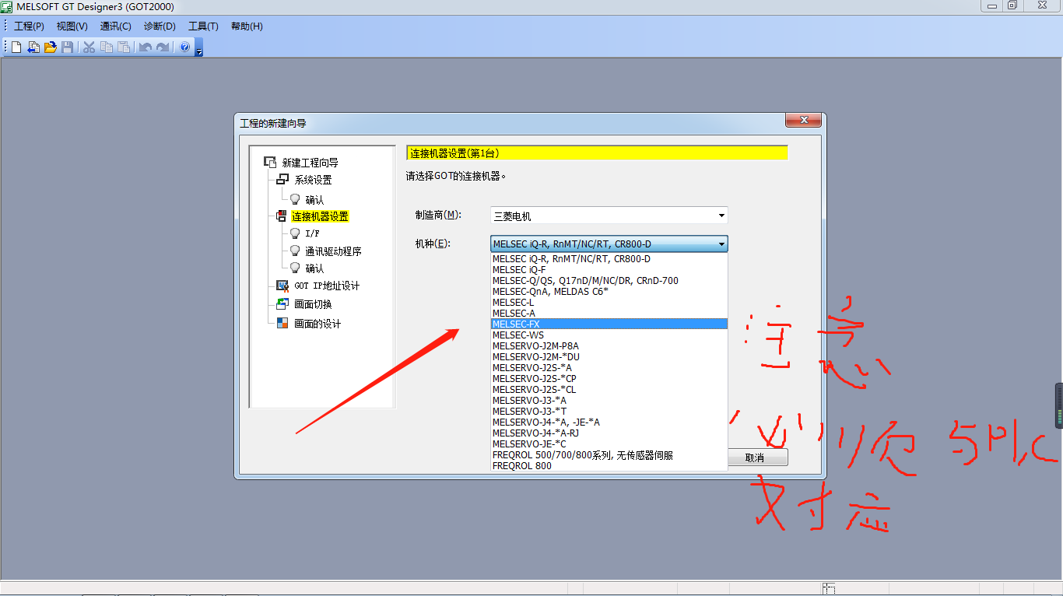
Task: Select 连接机器设置 in the wizard tree
Action: pos(320,216)
